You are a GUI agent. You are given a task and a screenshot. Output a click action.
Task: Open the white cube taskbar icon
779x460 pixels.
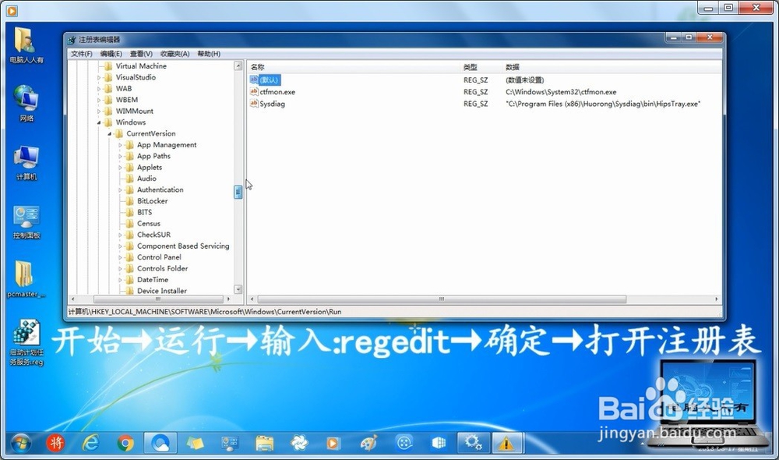[x=439, y=443]
